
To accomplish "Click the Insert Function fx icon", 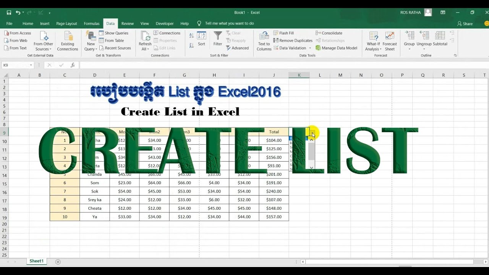I will [x=73, y=65].
